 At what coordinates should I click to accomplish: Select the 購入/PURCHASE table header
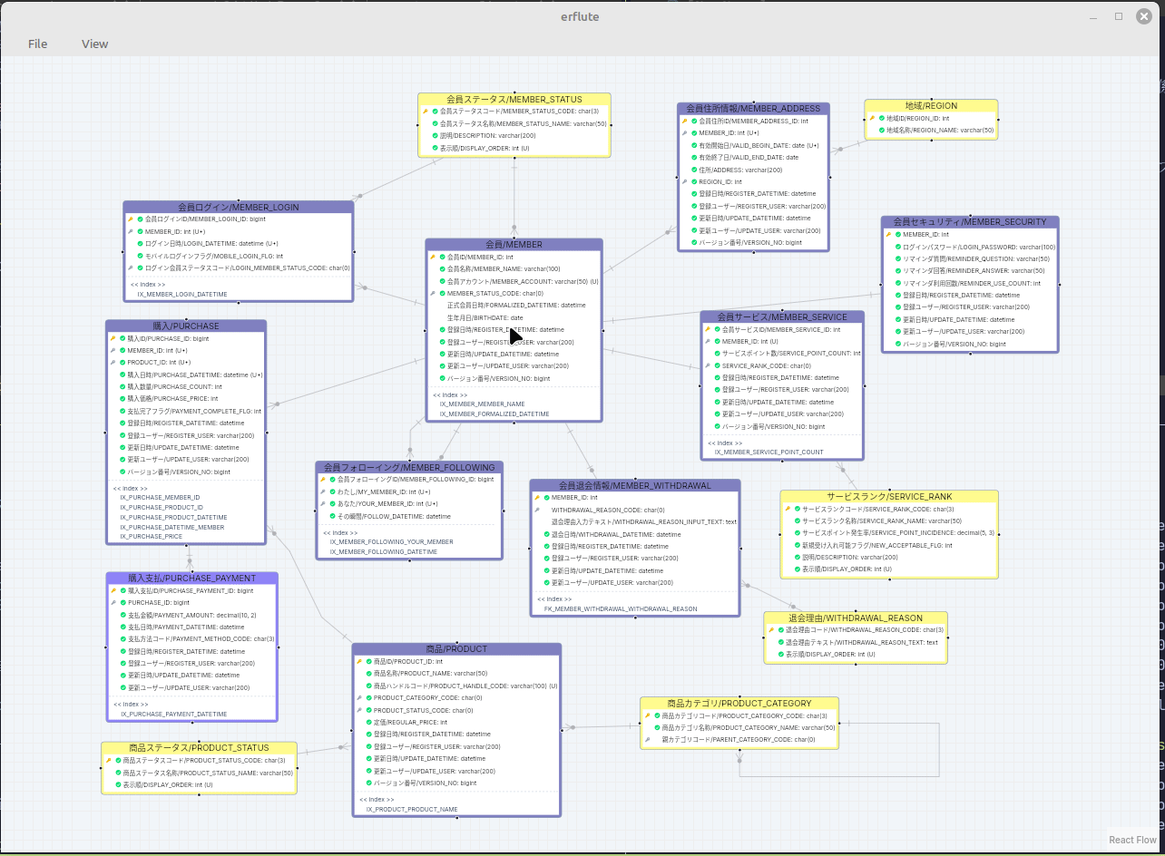186,326
